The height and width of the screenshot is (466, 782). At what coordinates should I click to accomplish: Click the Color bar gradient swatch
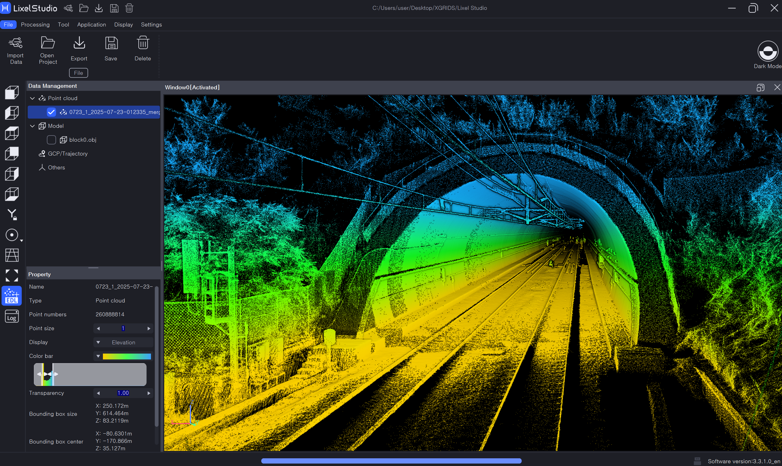coord(127,356)
